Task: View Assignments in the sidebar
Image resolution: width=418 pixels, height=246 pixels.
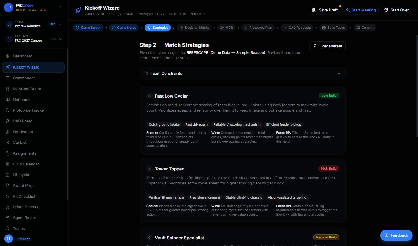Action: pyautogui.click(x=33, y=153)
